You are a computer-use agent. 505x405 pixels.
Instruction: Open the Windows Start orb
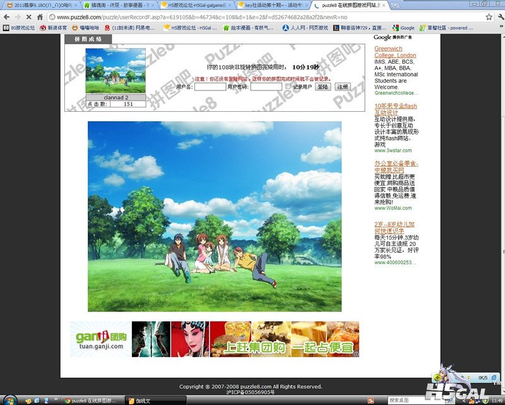point(10,400)
